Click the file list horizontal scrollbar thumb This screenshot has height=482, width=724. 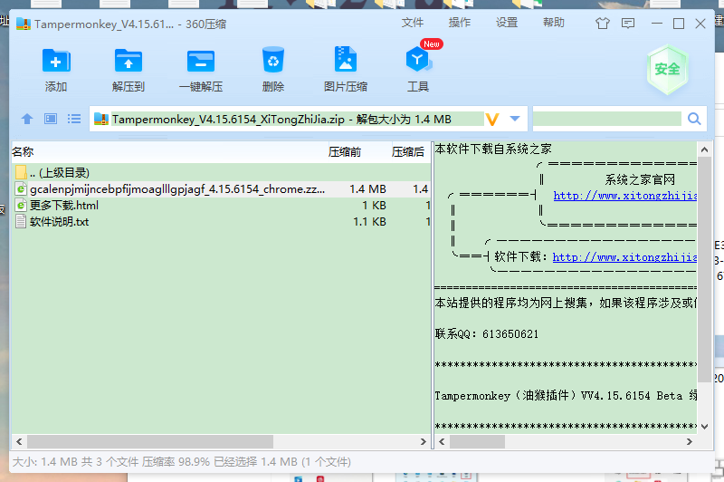[x=150, y=441]
